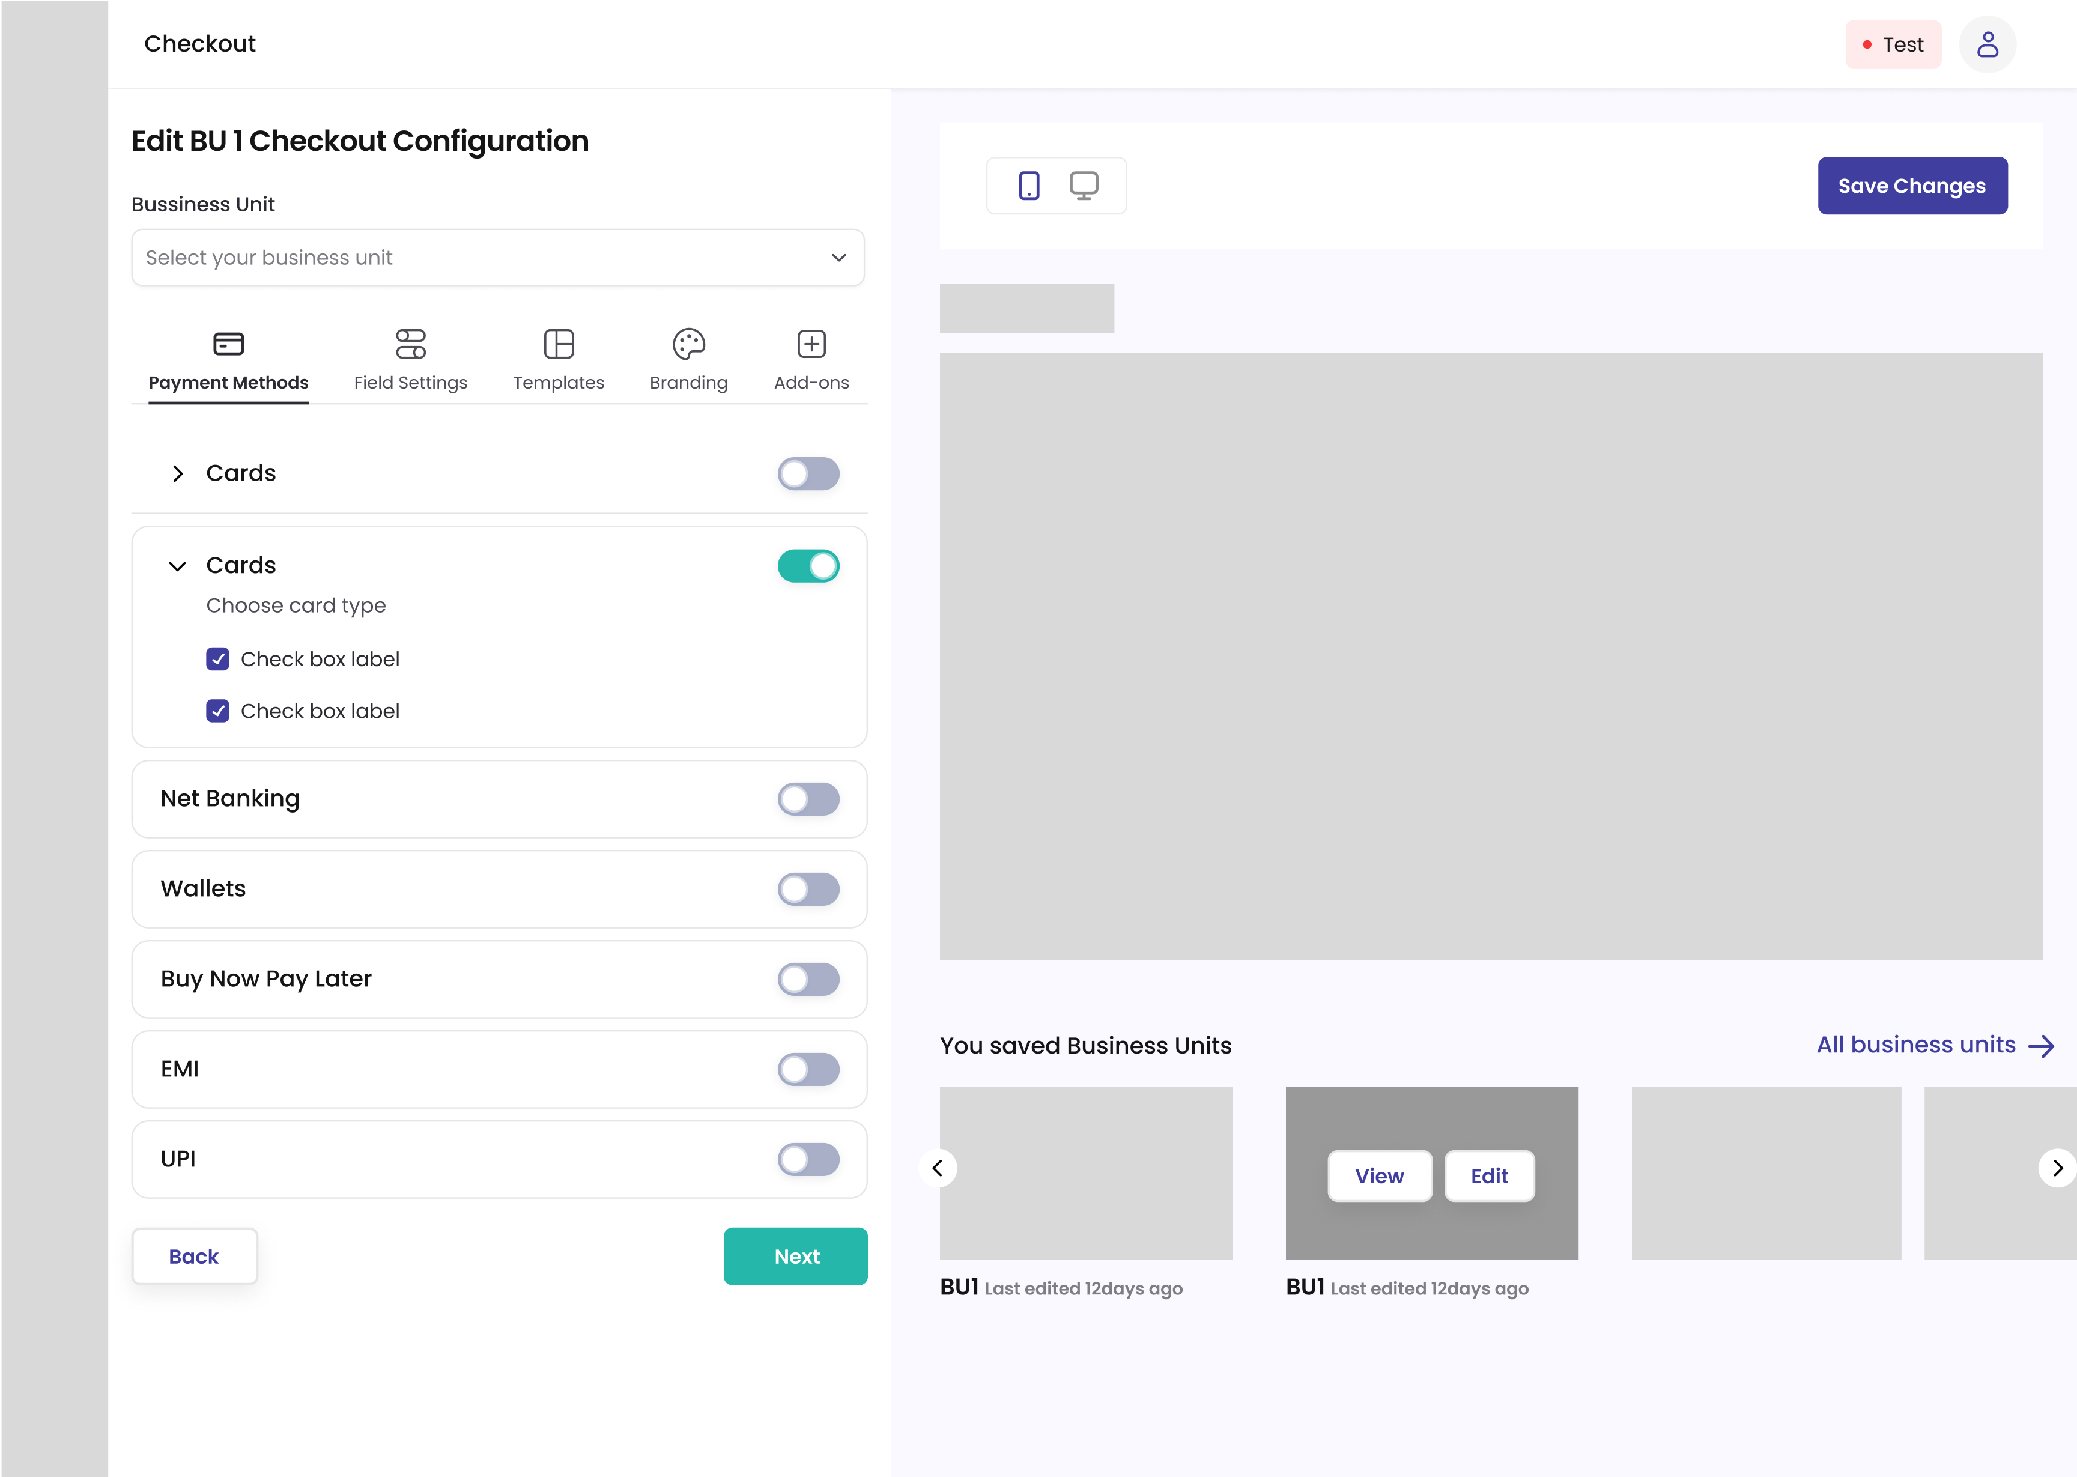Select first BU1 thumbnail card
The height and width of the screenshot is (1477, 2077).
[1086, 1172]
